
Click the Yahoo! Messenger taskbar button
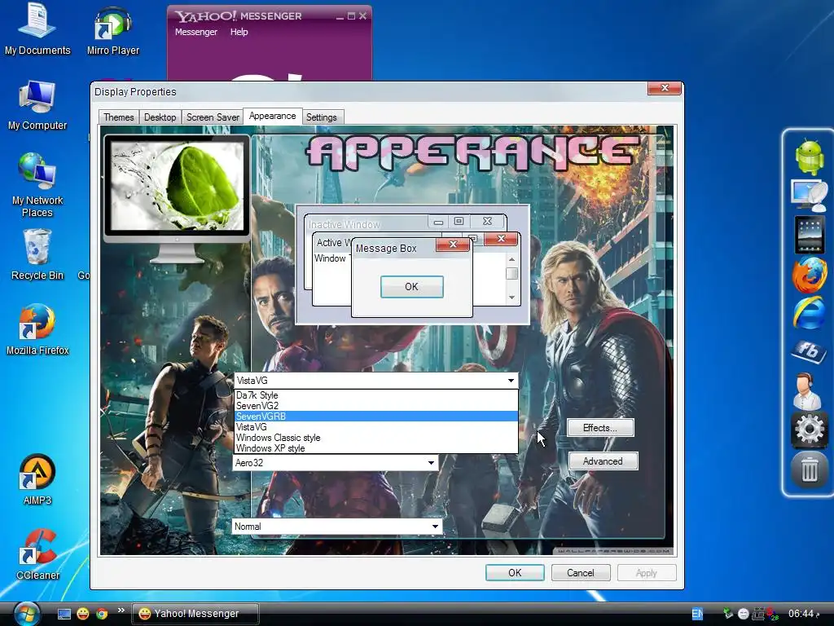[195, 614]
